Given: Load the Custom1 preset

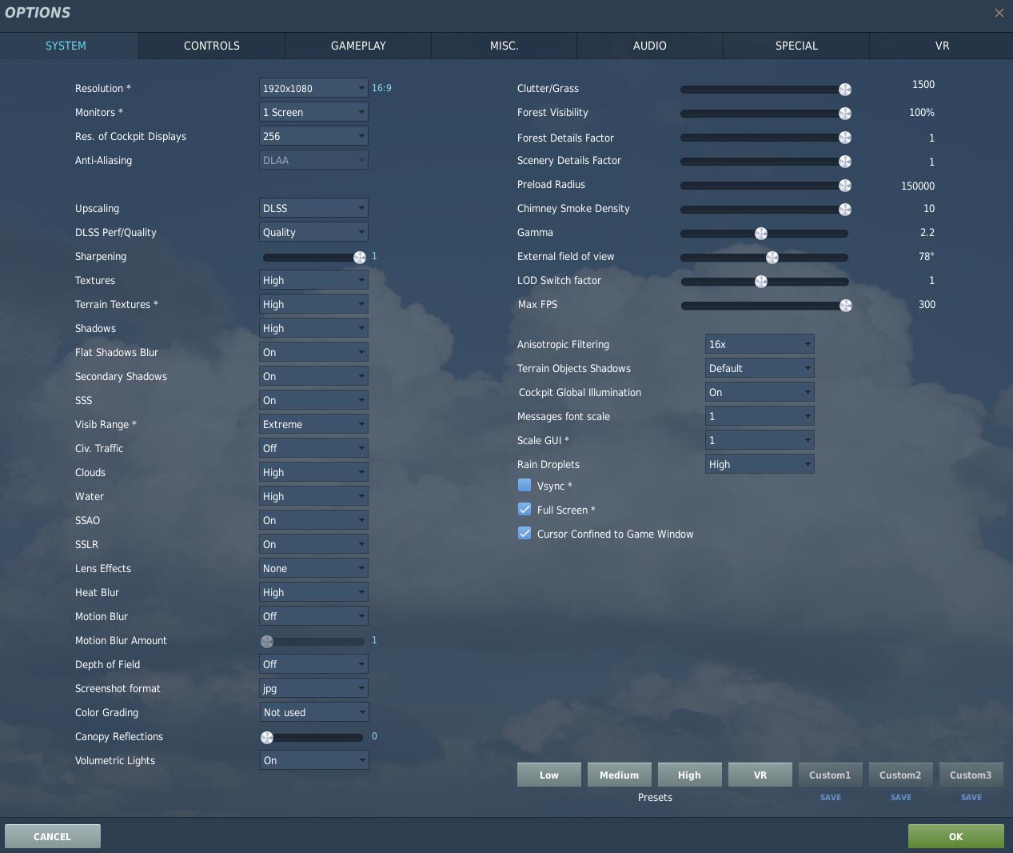Looking at the screenshot, I should 830,775.
